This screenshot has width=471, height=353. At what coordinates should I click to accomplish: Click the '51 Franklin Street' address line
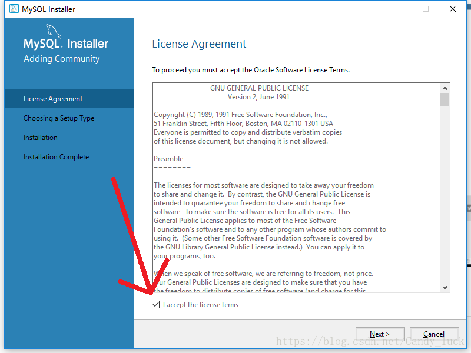pos(243,124)
